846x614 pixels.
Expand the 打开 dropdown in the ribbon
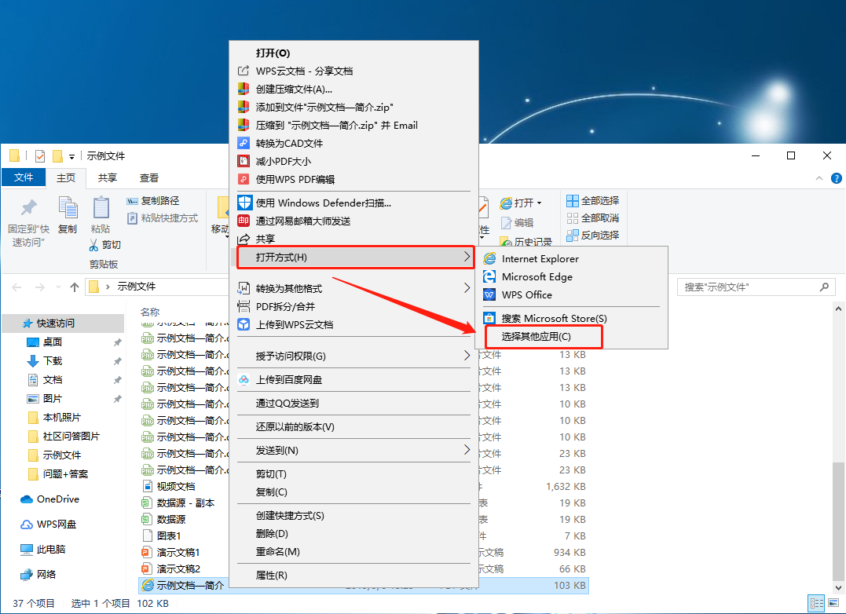pyautogui.click(x=539, y=203)
